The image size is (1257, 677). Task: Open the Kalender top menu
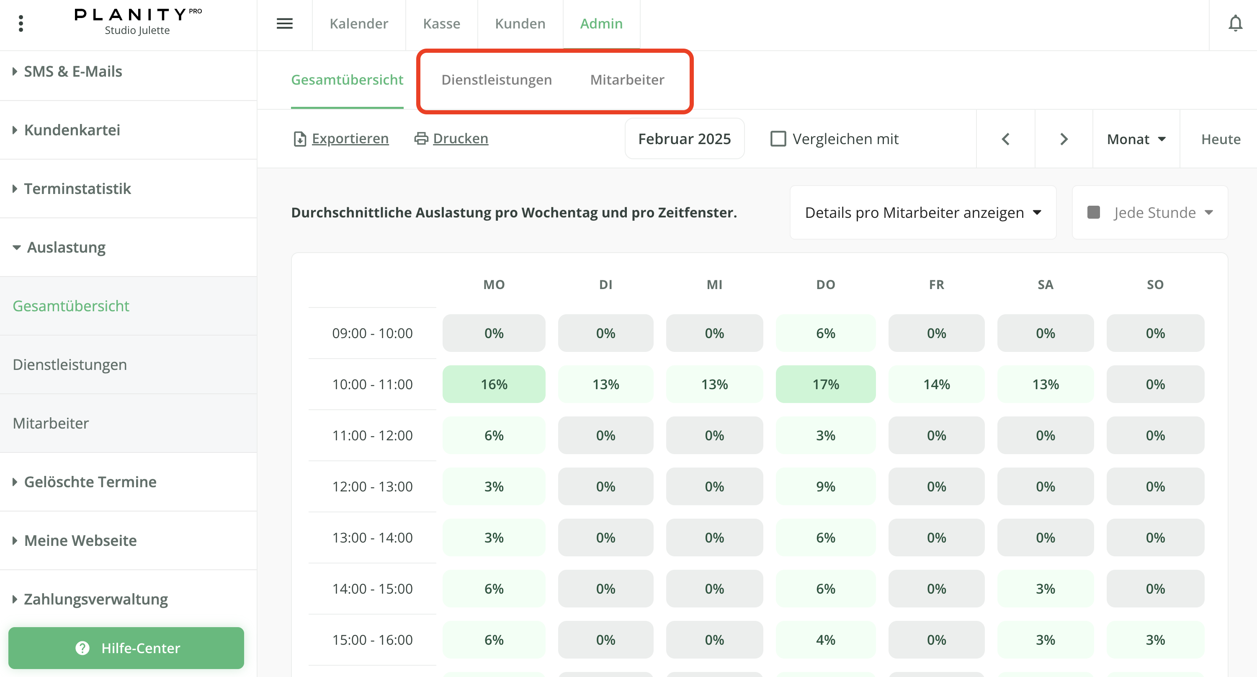click(x=359, y=23)
